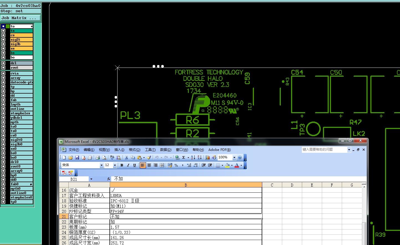Toggle the checkbox for layer drl
The image size is (400, 245).
coord(3,63)
